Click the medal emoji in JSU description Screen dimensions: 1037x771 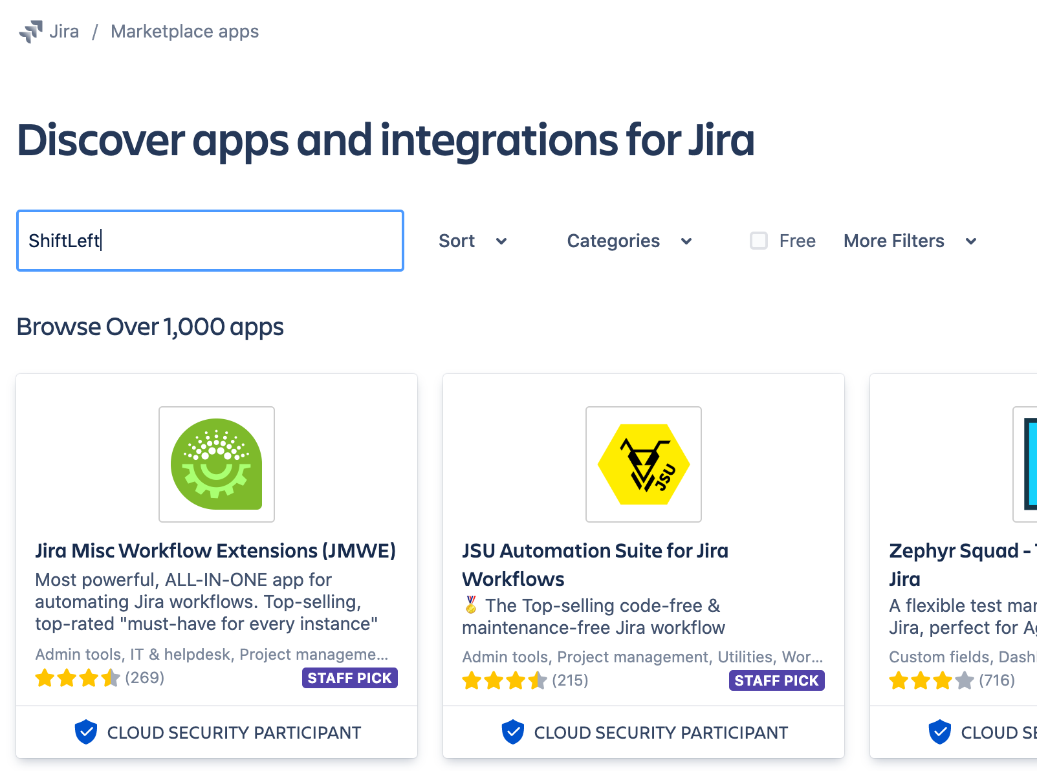[x=471, y=605]
